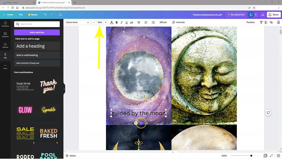Open the Elements sidebar panel
Viewport: 282px width, 159px height.
5,34
